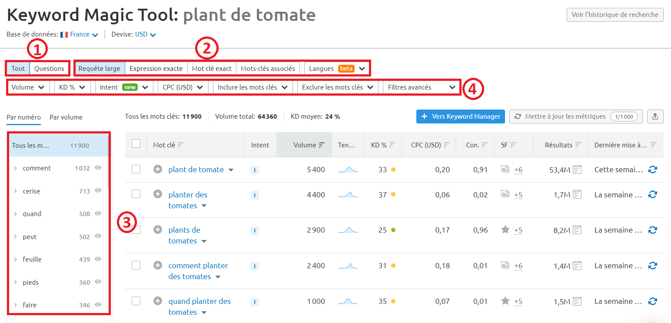Open the Volume filter dropdown
This screenshot has height=323, width=671.
tap(27, 87)
